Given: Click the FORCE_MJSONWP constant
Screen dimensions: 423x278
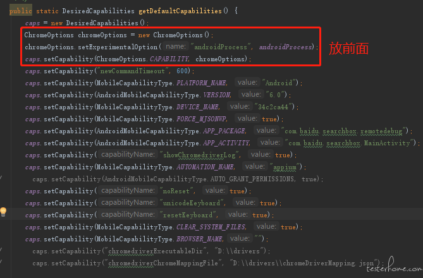Looking at the screenshot, I should [x=201, y=119].
